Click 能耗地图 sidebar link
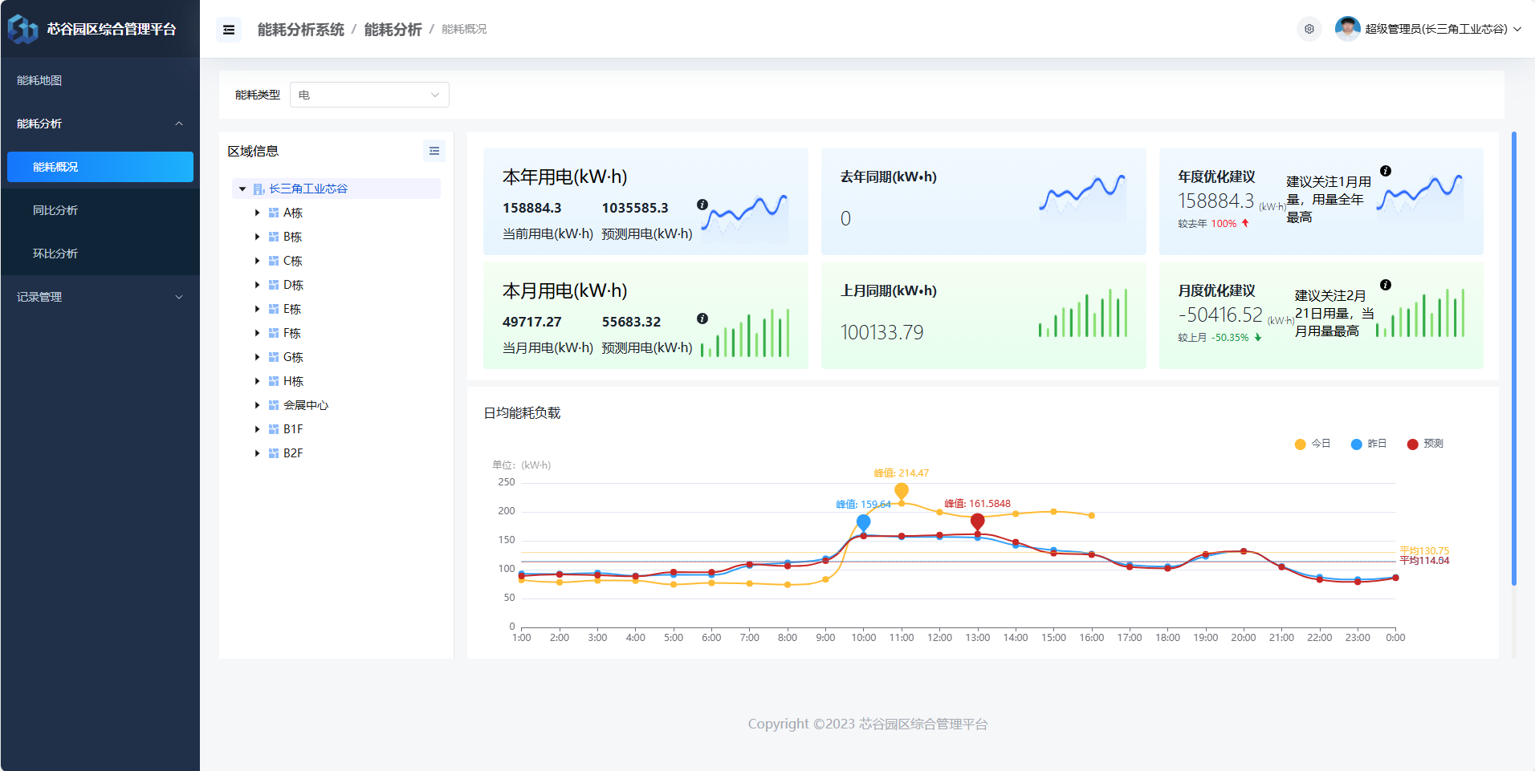This screenshot has width=1535, height=771. (39, 80)
